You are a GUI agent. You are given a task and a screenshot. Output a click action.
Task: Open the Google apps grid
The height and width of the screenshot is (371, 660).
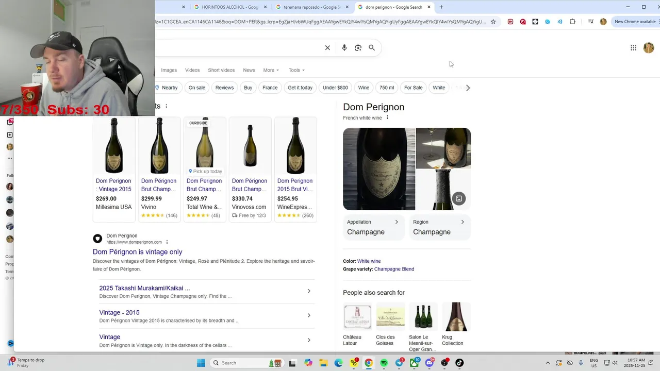(633, 48)
